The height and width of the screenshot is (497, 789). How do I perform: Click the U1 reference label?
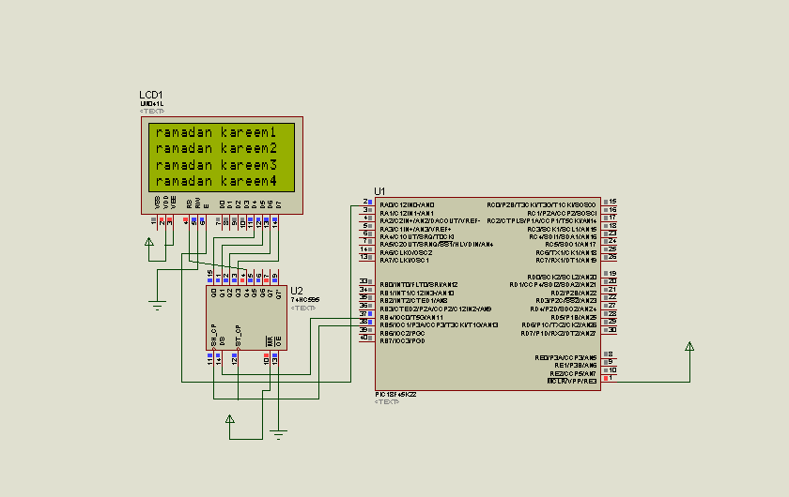(379, 191)
